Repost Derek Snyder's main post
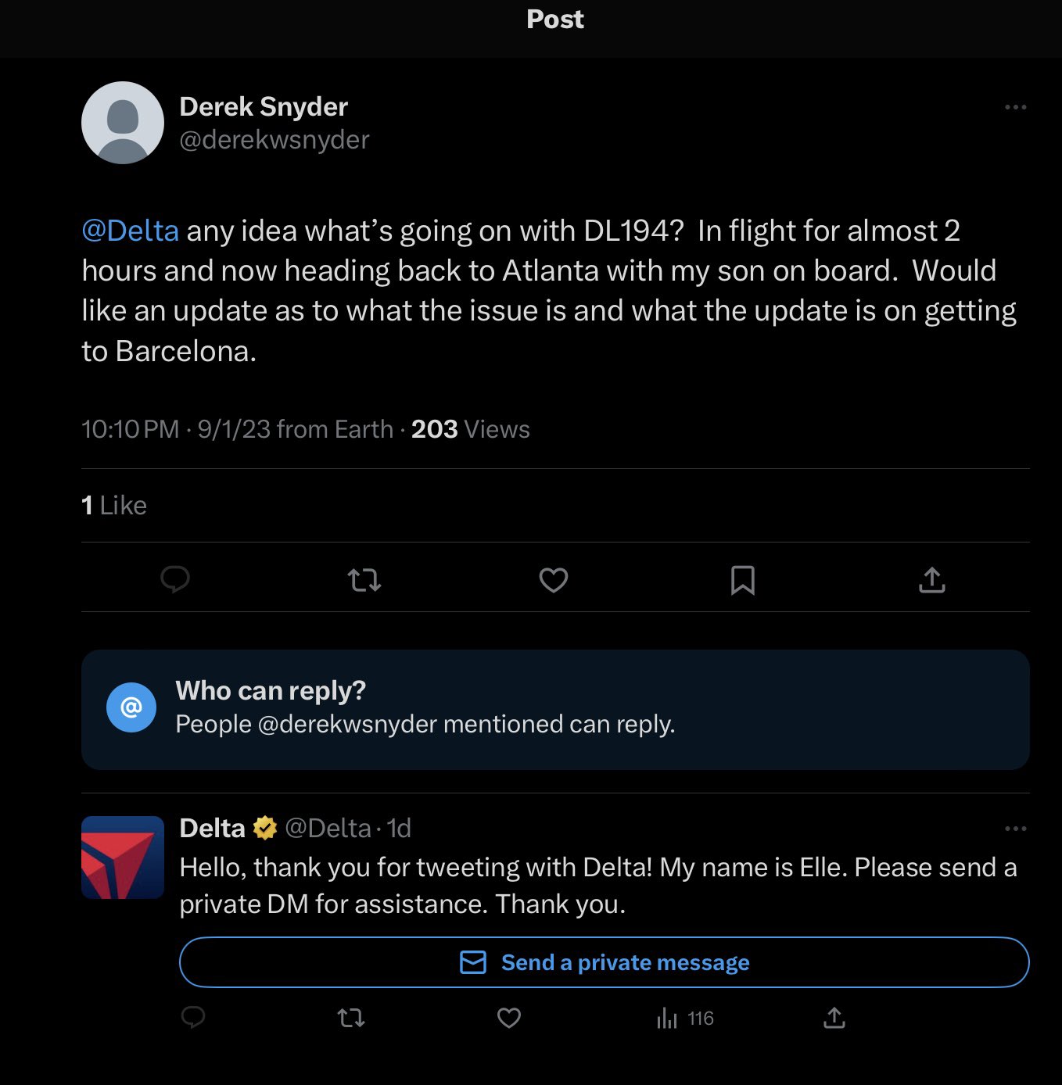The image size is (1062, 1085). [364, 580]
